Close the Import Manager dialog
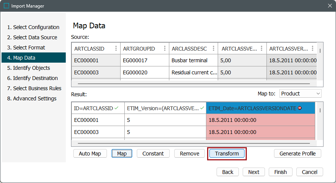336x183 pixels. click(329, 6)
